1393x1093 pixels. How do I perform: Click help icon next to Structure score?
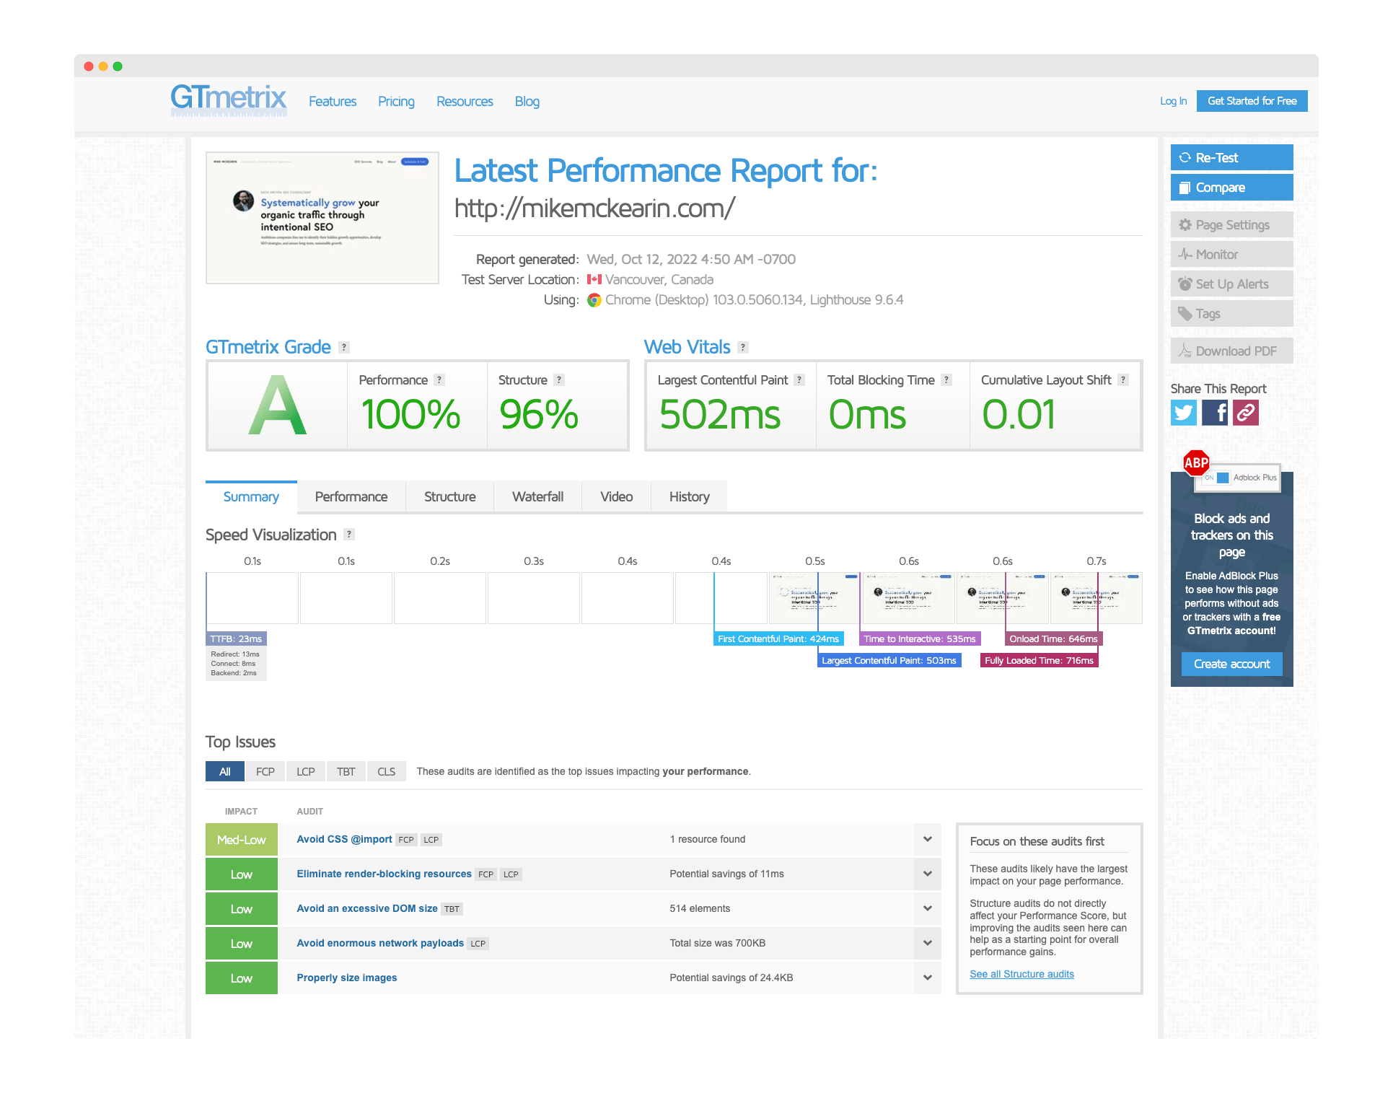558,380
